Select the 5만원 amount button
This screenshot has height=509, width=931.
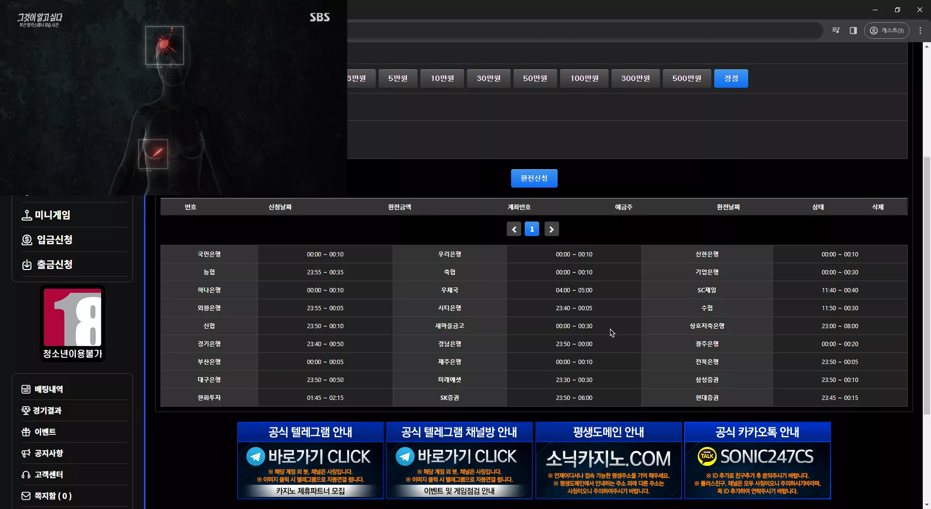click(398, 79)
